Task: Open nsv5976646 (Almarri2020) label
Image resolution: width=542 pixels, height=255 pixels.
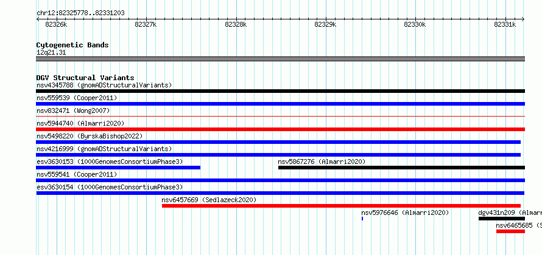Action: (x=405, y=212)
